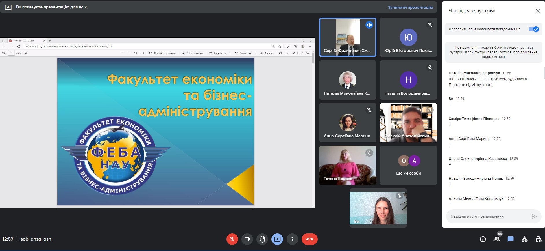This screenshot has width=545, height=251.
Task: Open more options three-dot menu
Action: [x=292, y=239]
